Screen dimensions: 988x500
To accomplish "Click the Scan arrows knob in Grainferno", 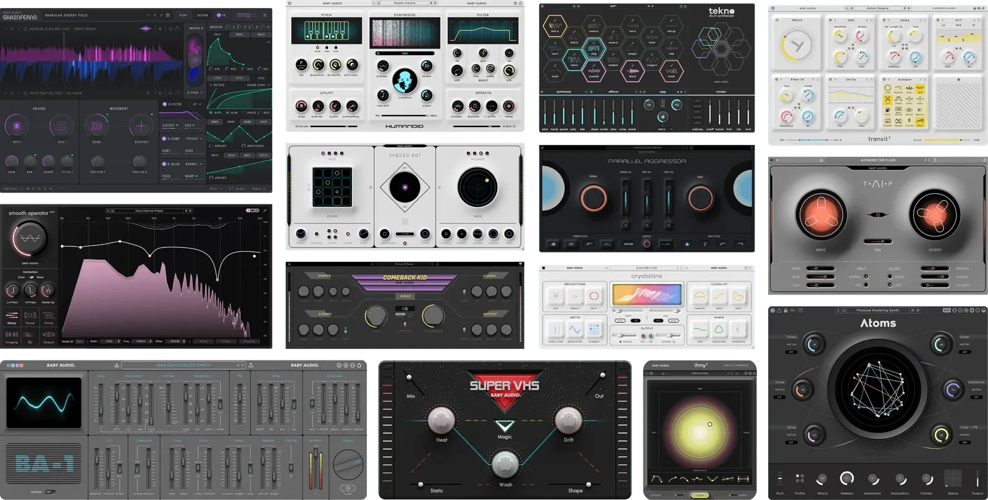I will (96, 126).
